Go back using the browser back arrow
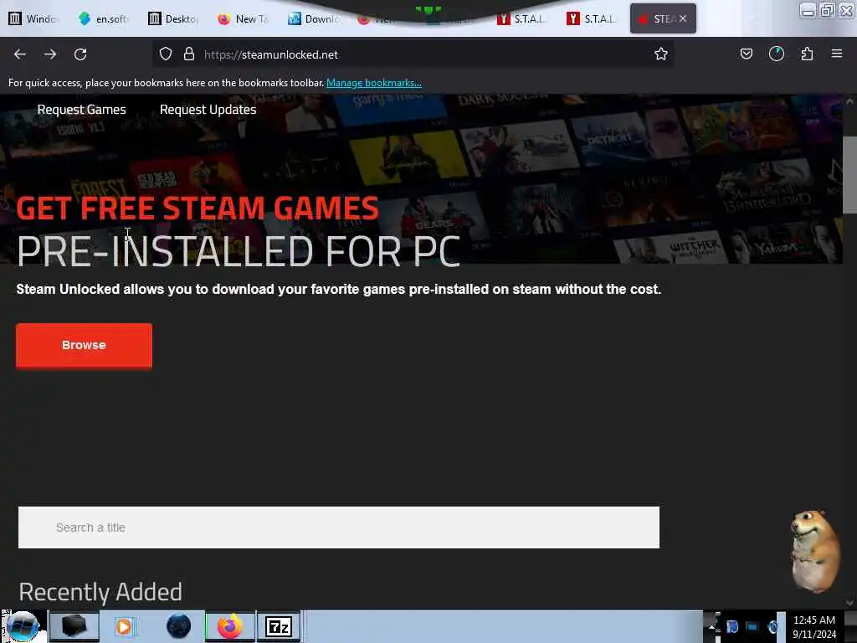 pos(20,54)
